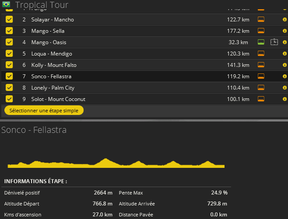Image resolution: width=288 pixels, height=219 pixels.
Task: Open the info icon for Mango - Sella
Action: (284, 31)
